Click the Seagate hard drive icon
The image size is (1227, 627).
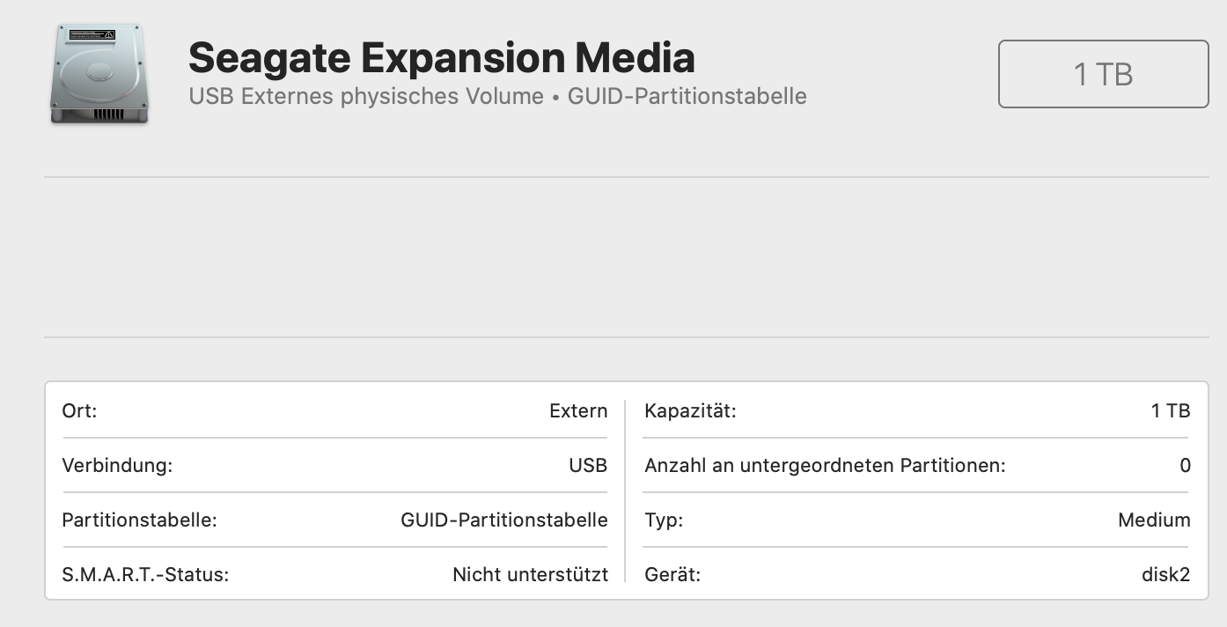[99, 74]
